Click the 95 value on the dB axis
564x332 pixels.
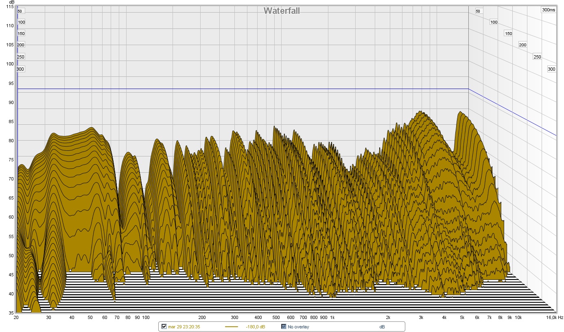11,83
